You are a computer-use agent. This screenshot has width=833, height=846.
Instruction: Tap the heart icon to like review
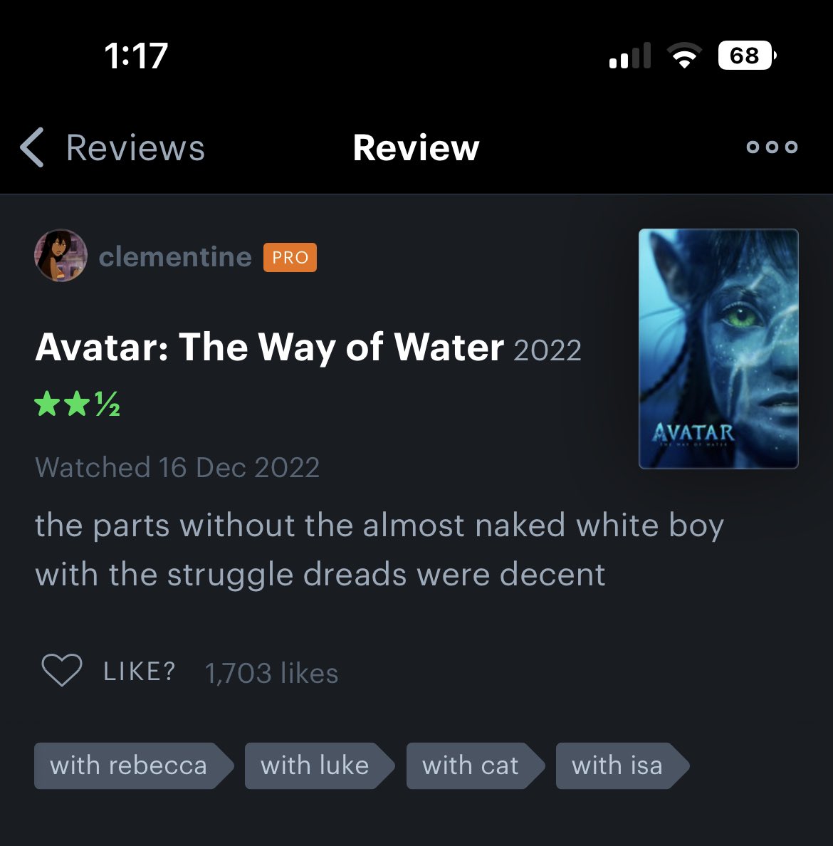(62, 670)
